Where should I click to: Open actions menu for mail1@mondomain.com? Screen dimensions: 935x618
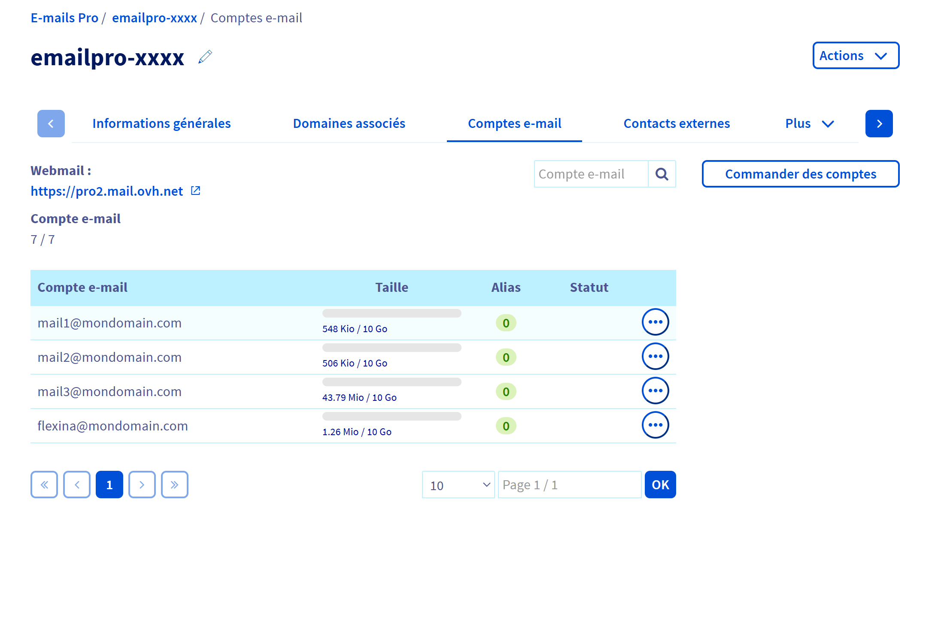coord(655,322)
